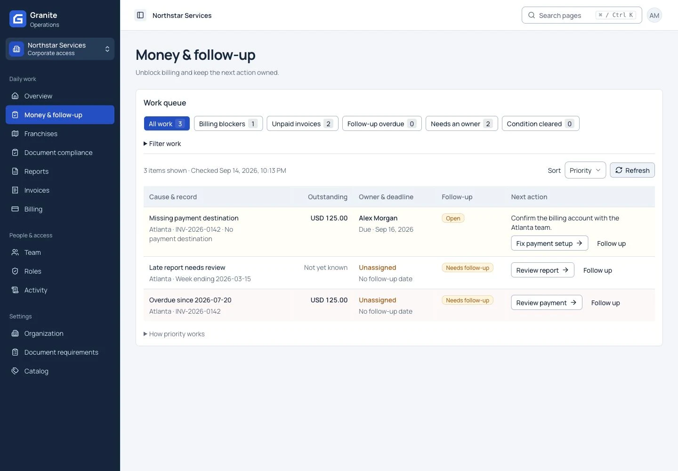This screenshot has width=678, height=471.
Task: Click the Roles shield icon
Action: tap(15, 271)
